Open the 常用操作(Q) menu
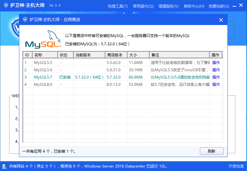This screenshot has width=247, height=171. 143,6
